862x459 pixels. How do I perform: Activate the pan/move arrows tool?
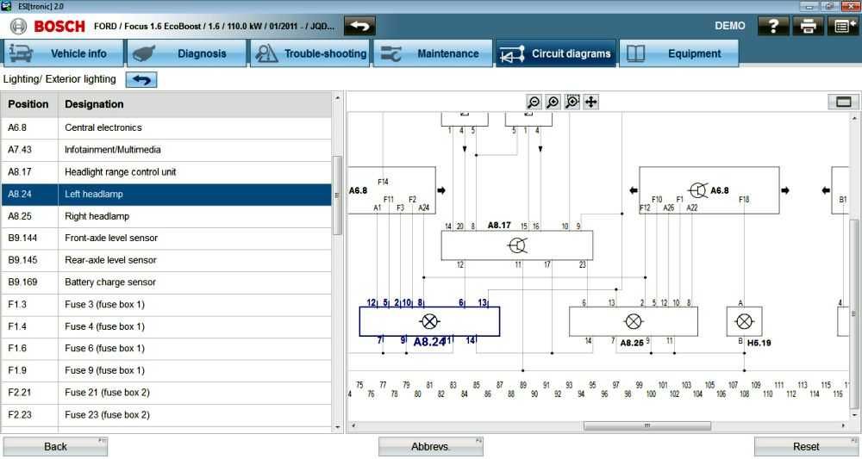[x=591, y=102]
